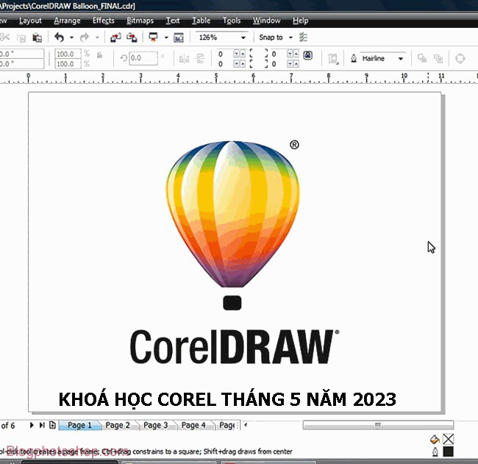Click the angle of rotation 0.0 field

[x=143, y=58]
